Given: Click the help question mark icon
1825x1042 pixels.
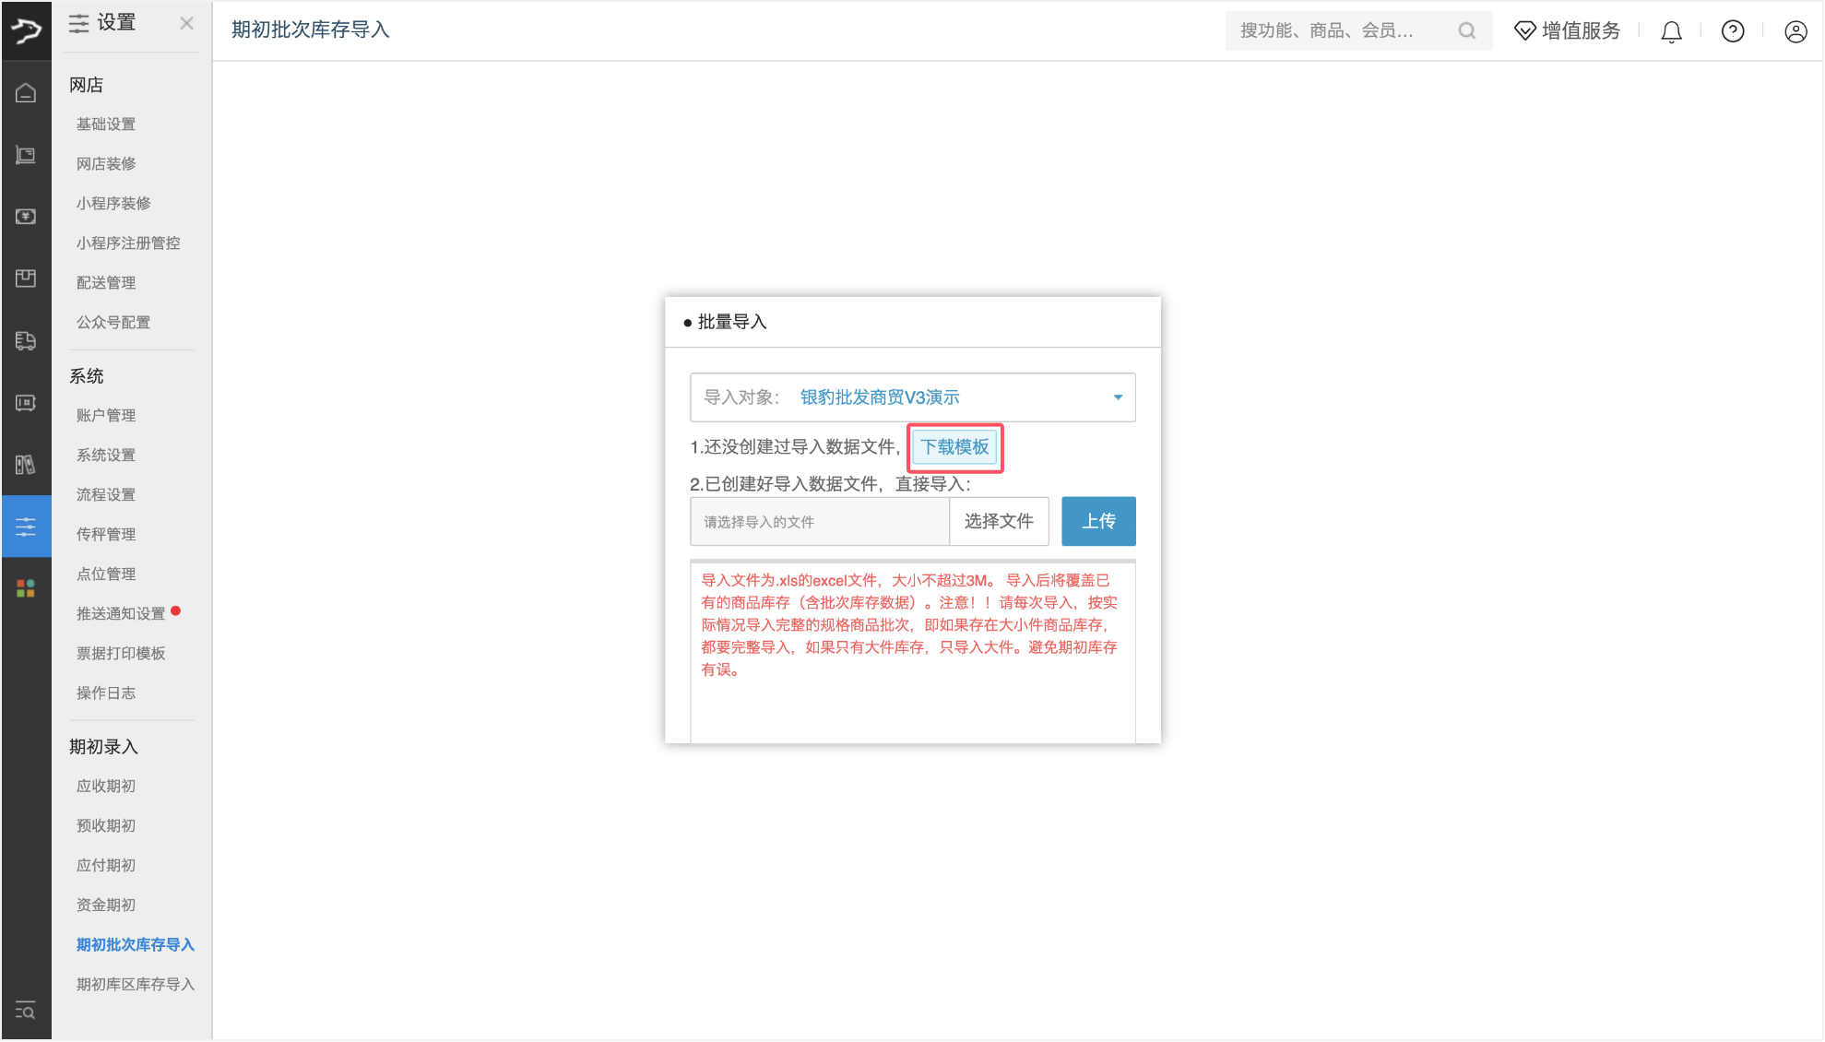Looking at the screenshot, I should 1733,31.
